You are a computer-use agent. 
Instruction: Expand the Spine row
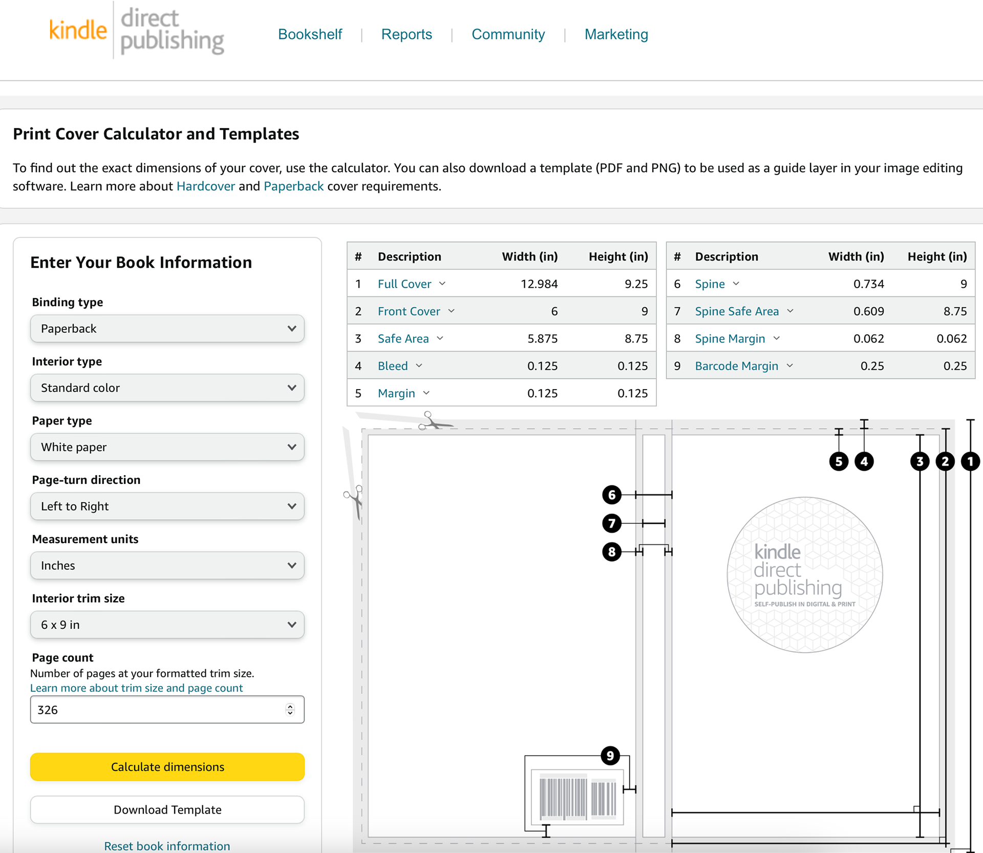tap(717, 284)
